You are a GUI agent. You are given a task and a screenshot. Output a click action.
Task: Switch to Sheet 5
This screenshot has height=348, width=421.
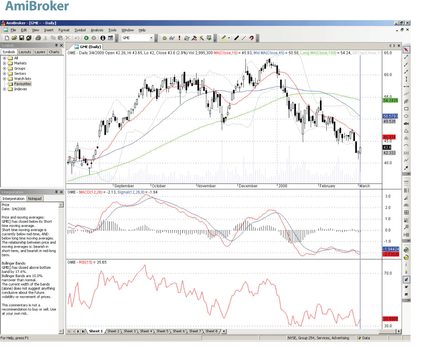click(162, 331)
